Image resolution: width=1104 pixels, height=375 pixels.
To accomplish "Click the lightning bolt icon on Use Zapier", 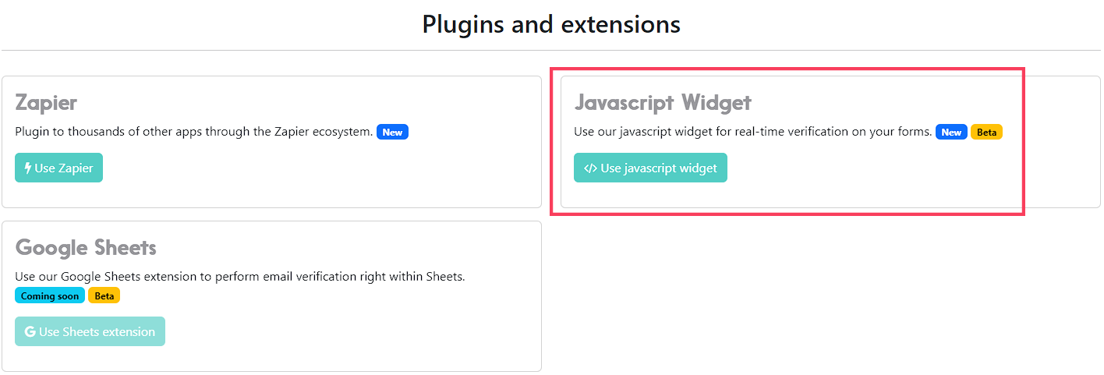I will pyautogui.click(x=28, y=168).
